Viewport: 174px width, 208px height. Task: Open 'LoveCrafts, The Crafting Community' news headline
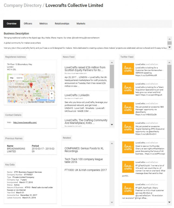point(86,122)
